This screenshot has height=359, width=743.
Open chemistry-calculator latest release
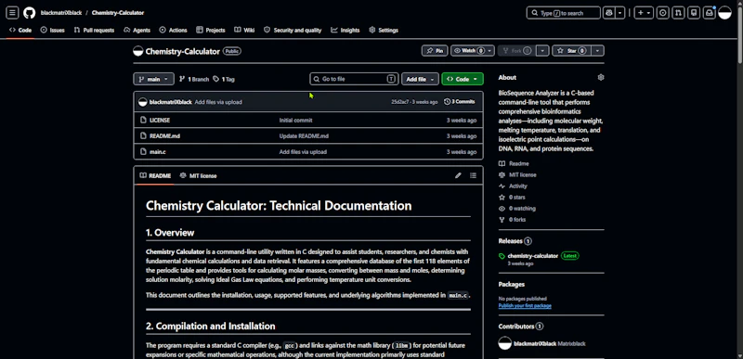(532, 256)
